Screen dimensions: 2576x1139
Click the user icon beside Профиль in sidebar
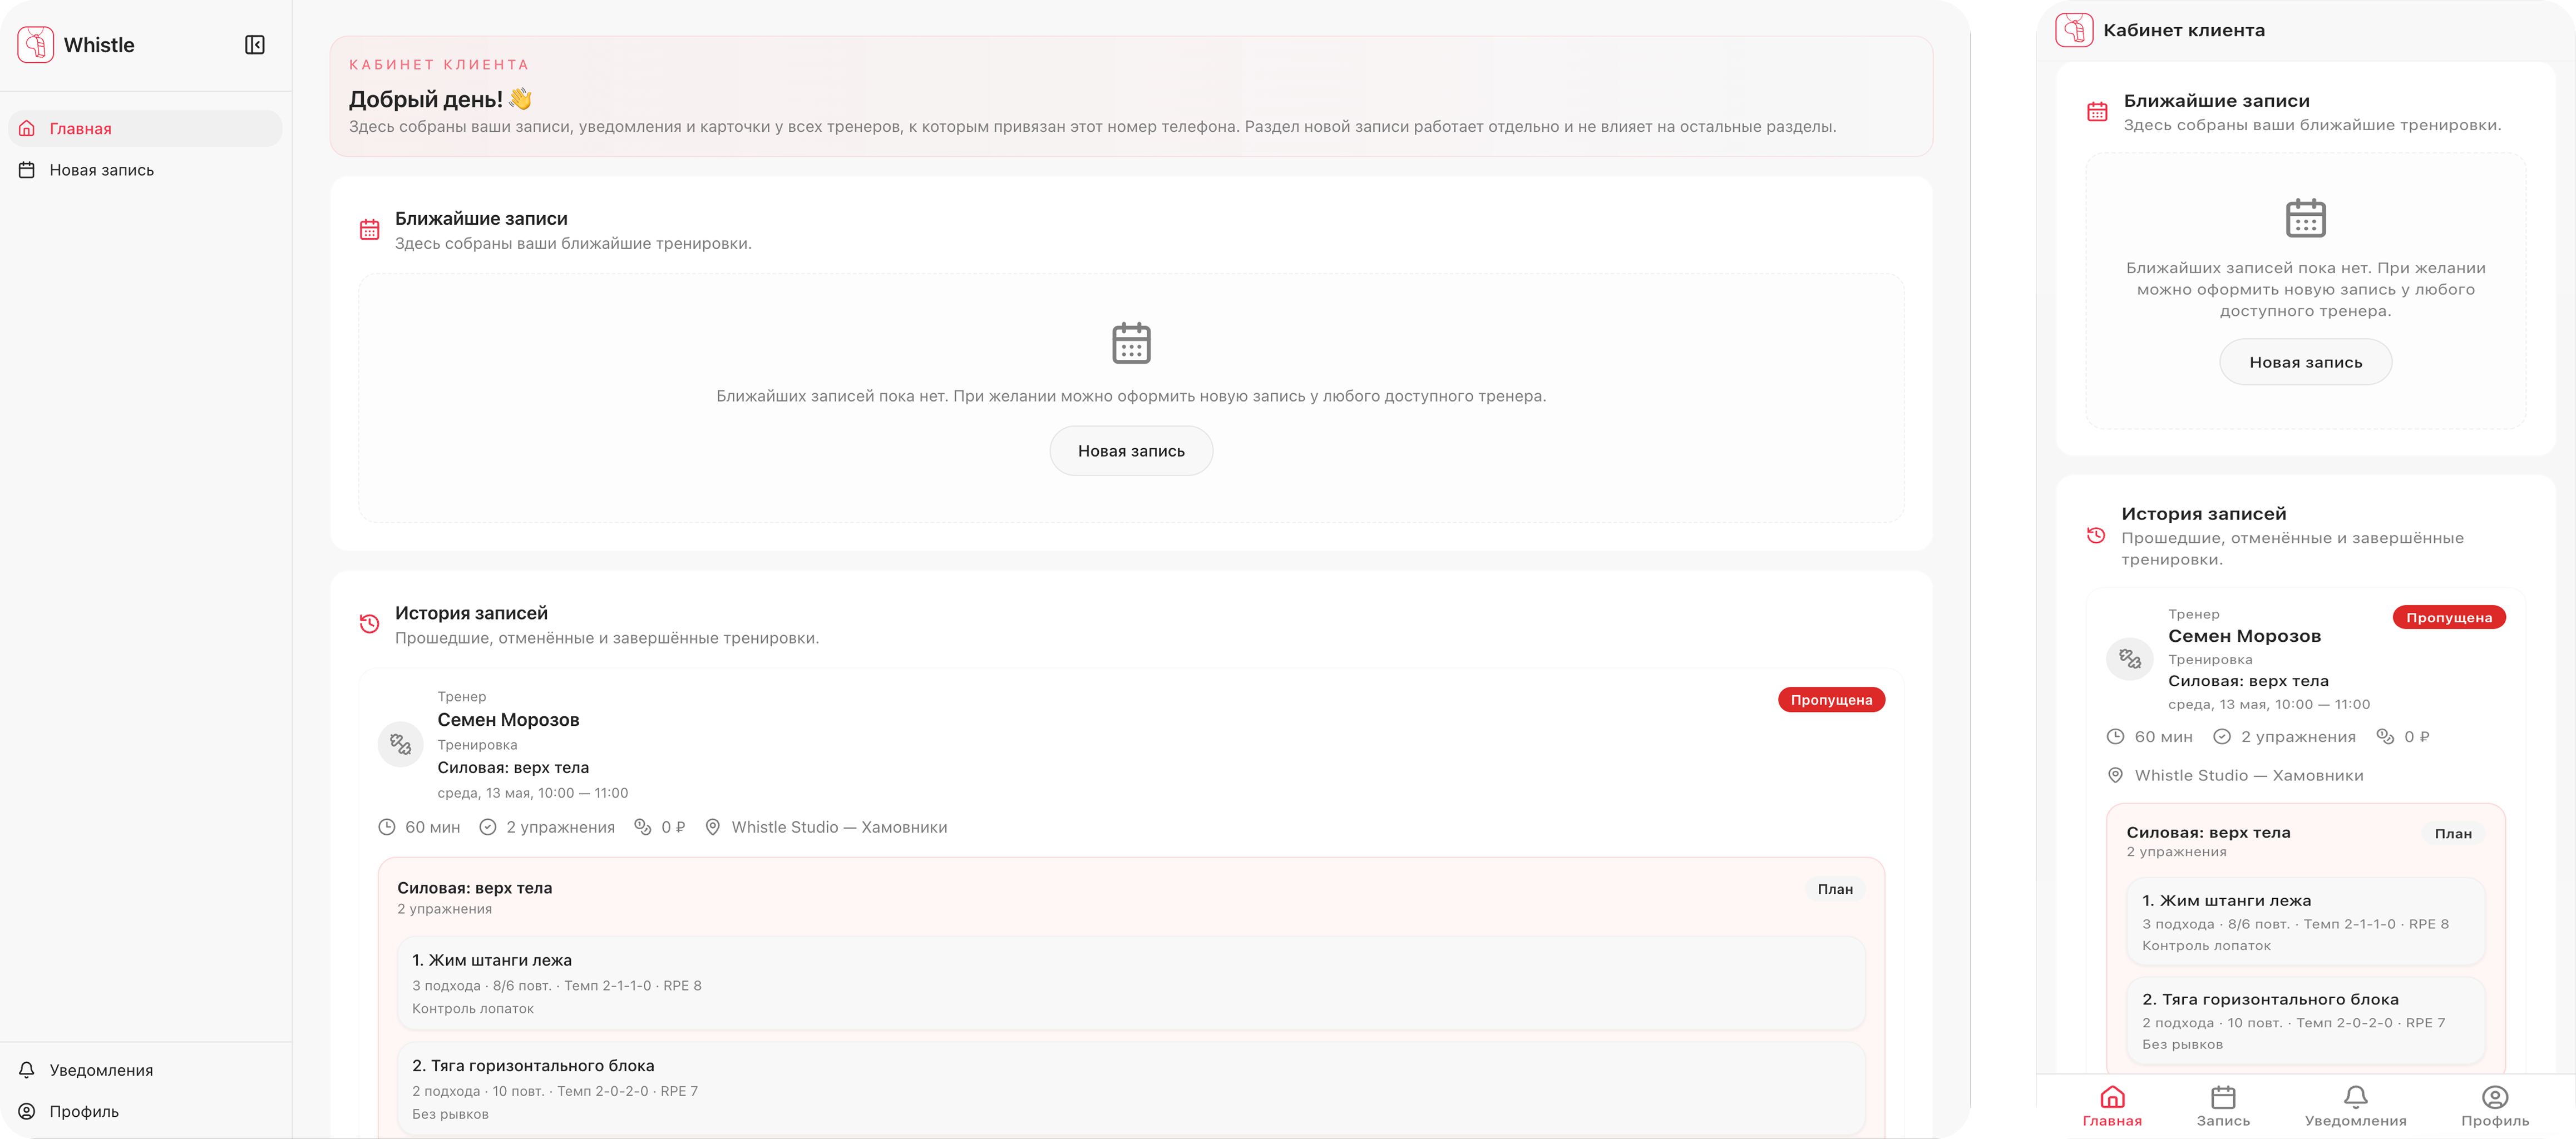tap(27, 1111)
